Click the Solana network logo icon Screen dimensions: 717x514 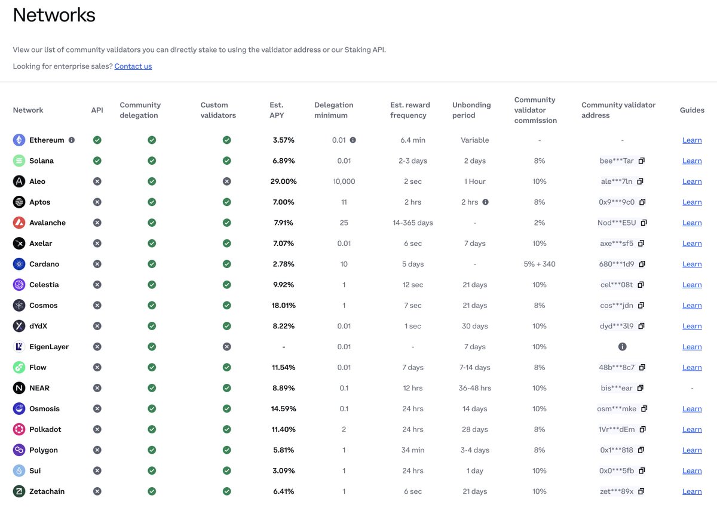click(19, 161)
